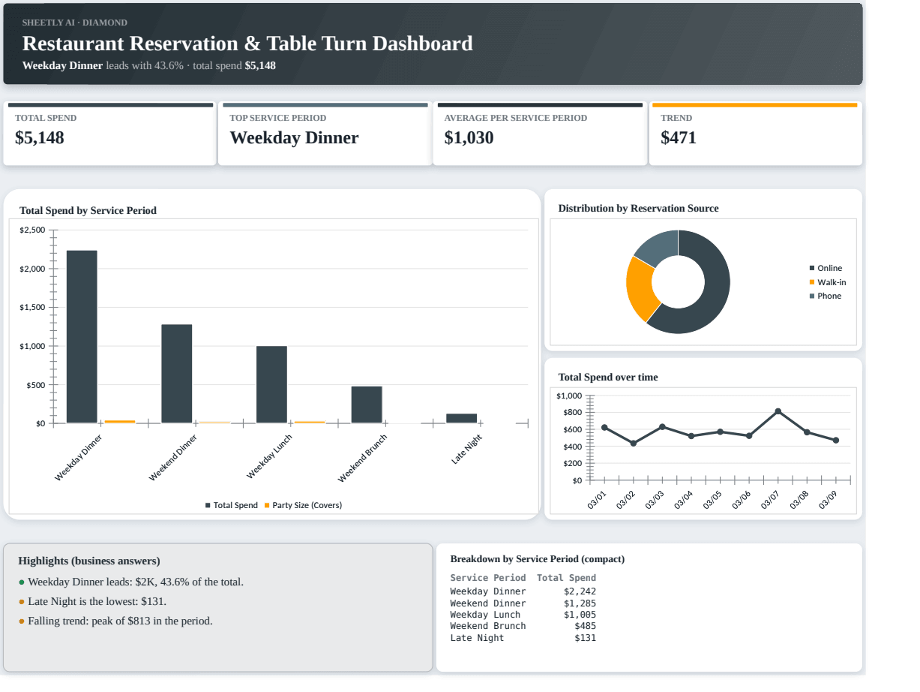
Task: Click the green bullet next to Weekday Dinner leads
Action: (x=22, y=582)
